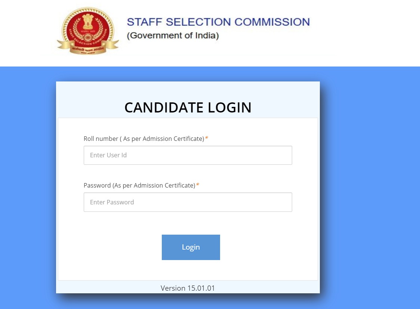Click the CANDIDATE LOGIN heading
420x309 pixels.
188,108
